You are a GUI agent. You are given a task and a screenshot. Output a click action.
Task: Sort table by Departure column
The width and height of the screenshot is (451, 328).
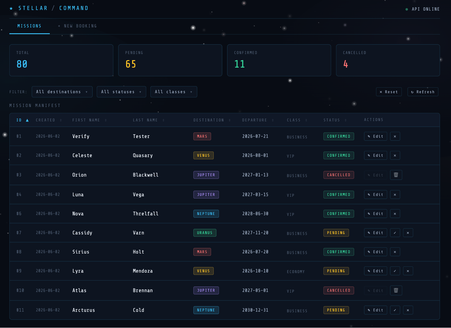tap(258, 120)
